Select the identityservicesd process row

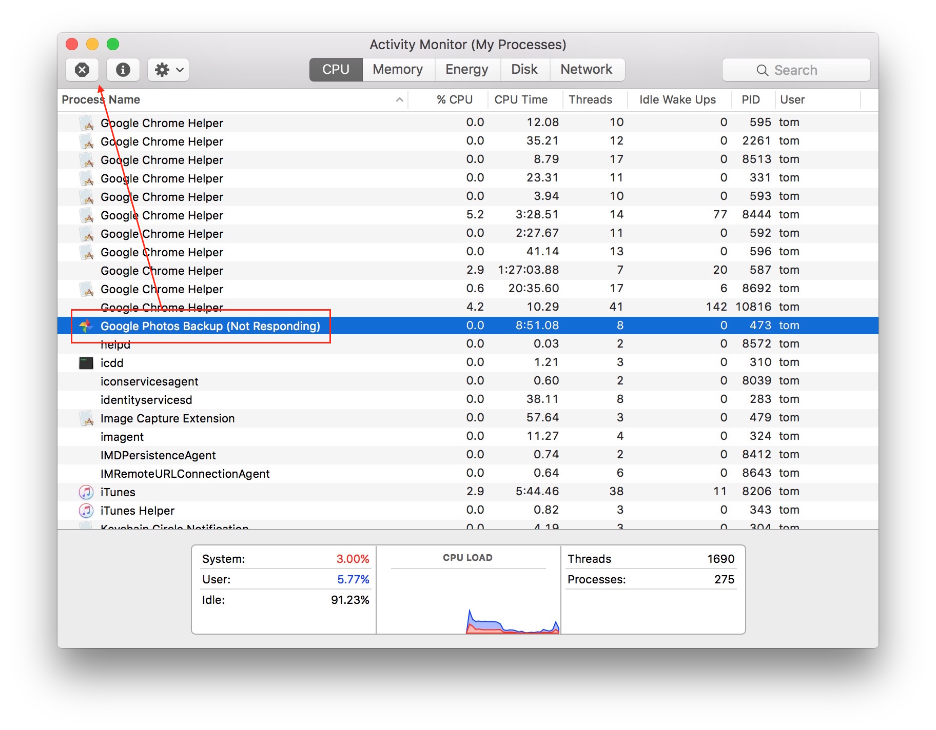click(x=205, y=399)
